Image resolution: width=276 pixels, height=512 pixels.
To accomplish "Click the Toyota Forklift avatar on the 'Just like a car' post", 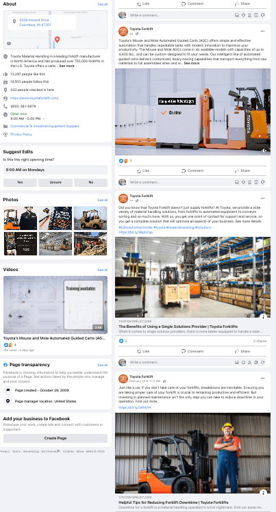I will (123, 379).
